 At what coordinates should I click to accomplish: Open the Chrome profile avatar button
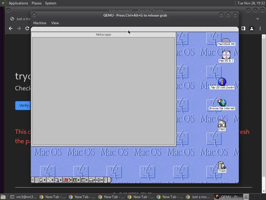[252, 29]
